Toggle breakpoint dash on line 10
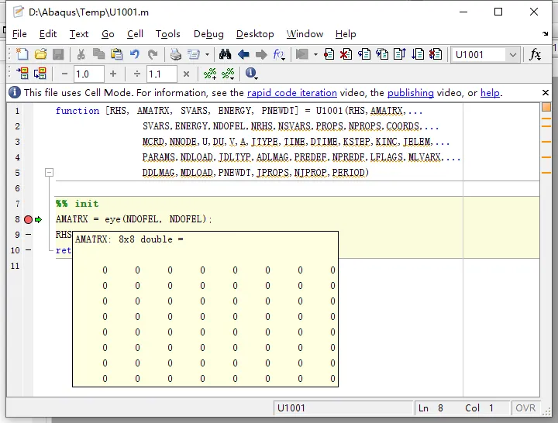The width and height of the screenshot is (558, 423). point(29,250)
